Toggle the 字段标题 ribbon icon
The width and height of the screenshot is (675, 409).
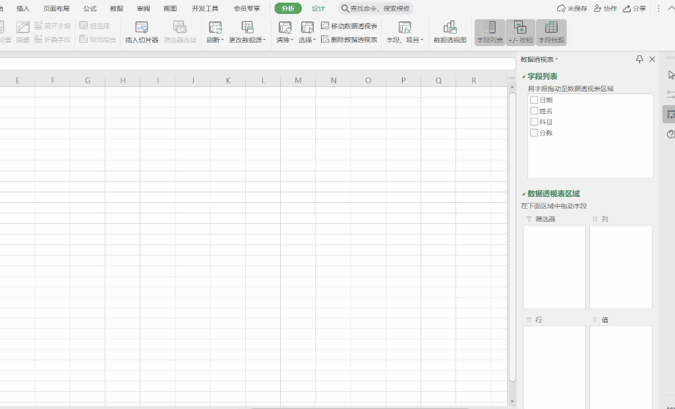click(x=551, y=32)
